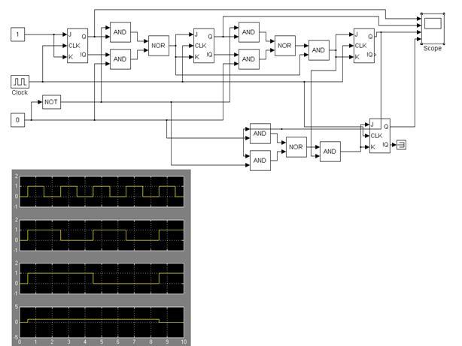Click the JK flip-flop nearest the Scope
Image resolution: width=462 pixels, height=346 pixels.
(365, 44)
